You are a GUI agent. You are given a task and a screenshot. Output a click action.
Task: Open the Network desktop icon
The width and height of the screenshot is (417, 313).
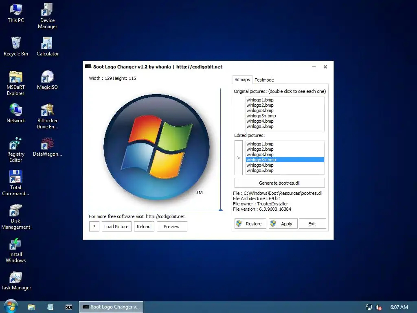click(x=16, y=113)
